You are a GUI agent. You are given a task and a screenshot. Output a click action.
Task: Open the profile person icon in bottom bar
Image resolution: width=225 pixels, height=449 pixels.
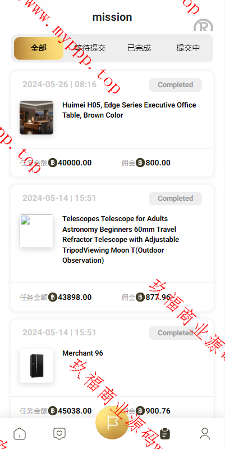point(205,434)
